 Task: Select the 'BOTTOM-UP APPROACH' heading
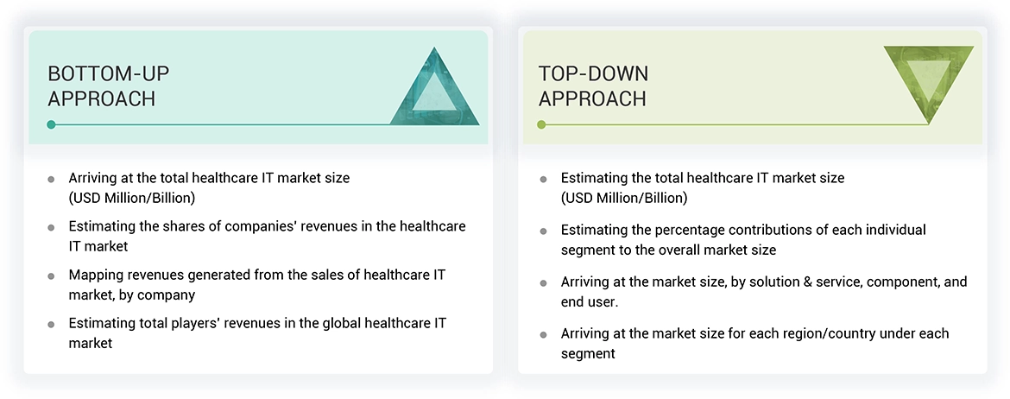point(102,85)
